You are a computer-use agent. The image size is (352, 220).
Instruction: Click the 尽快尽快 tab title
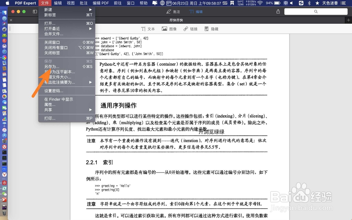176,20
